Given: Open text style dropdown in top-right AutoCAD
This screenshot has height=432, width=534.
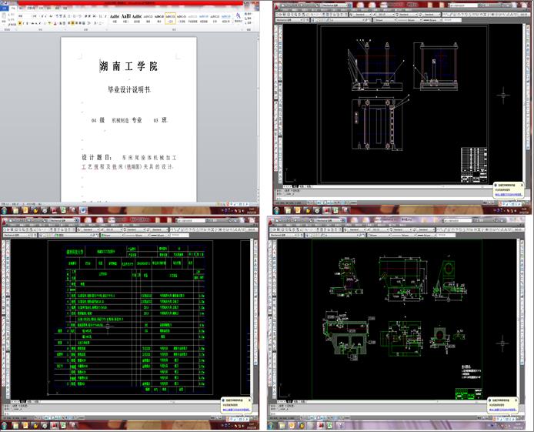Looking at the screenshot, I should [362, 15].
